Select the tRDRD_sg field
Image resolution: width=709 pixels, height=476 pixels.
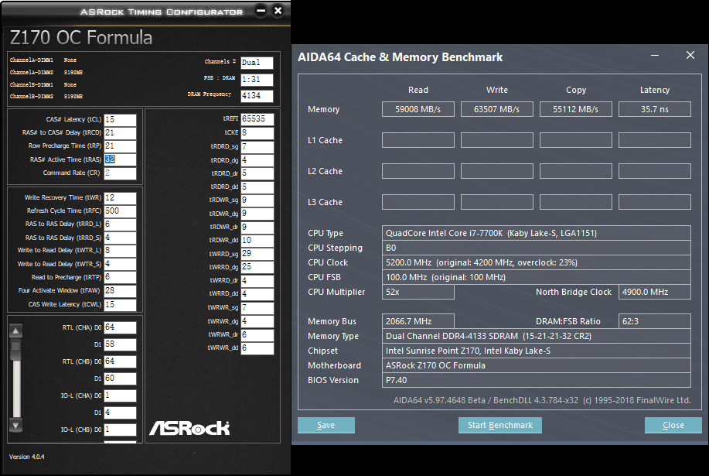click(x=257, y=146)
